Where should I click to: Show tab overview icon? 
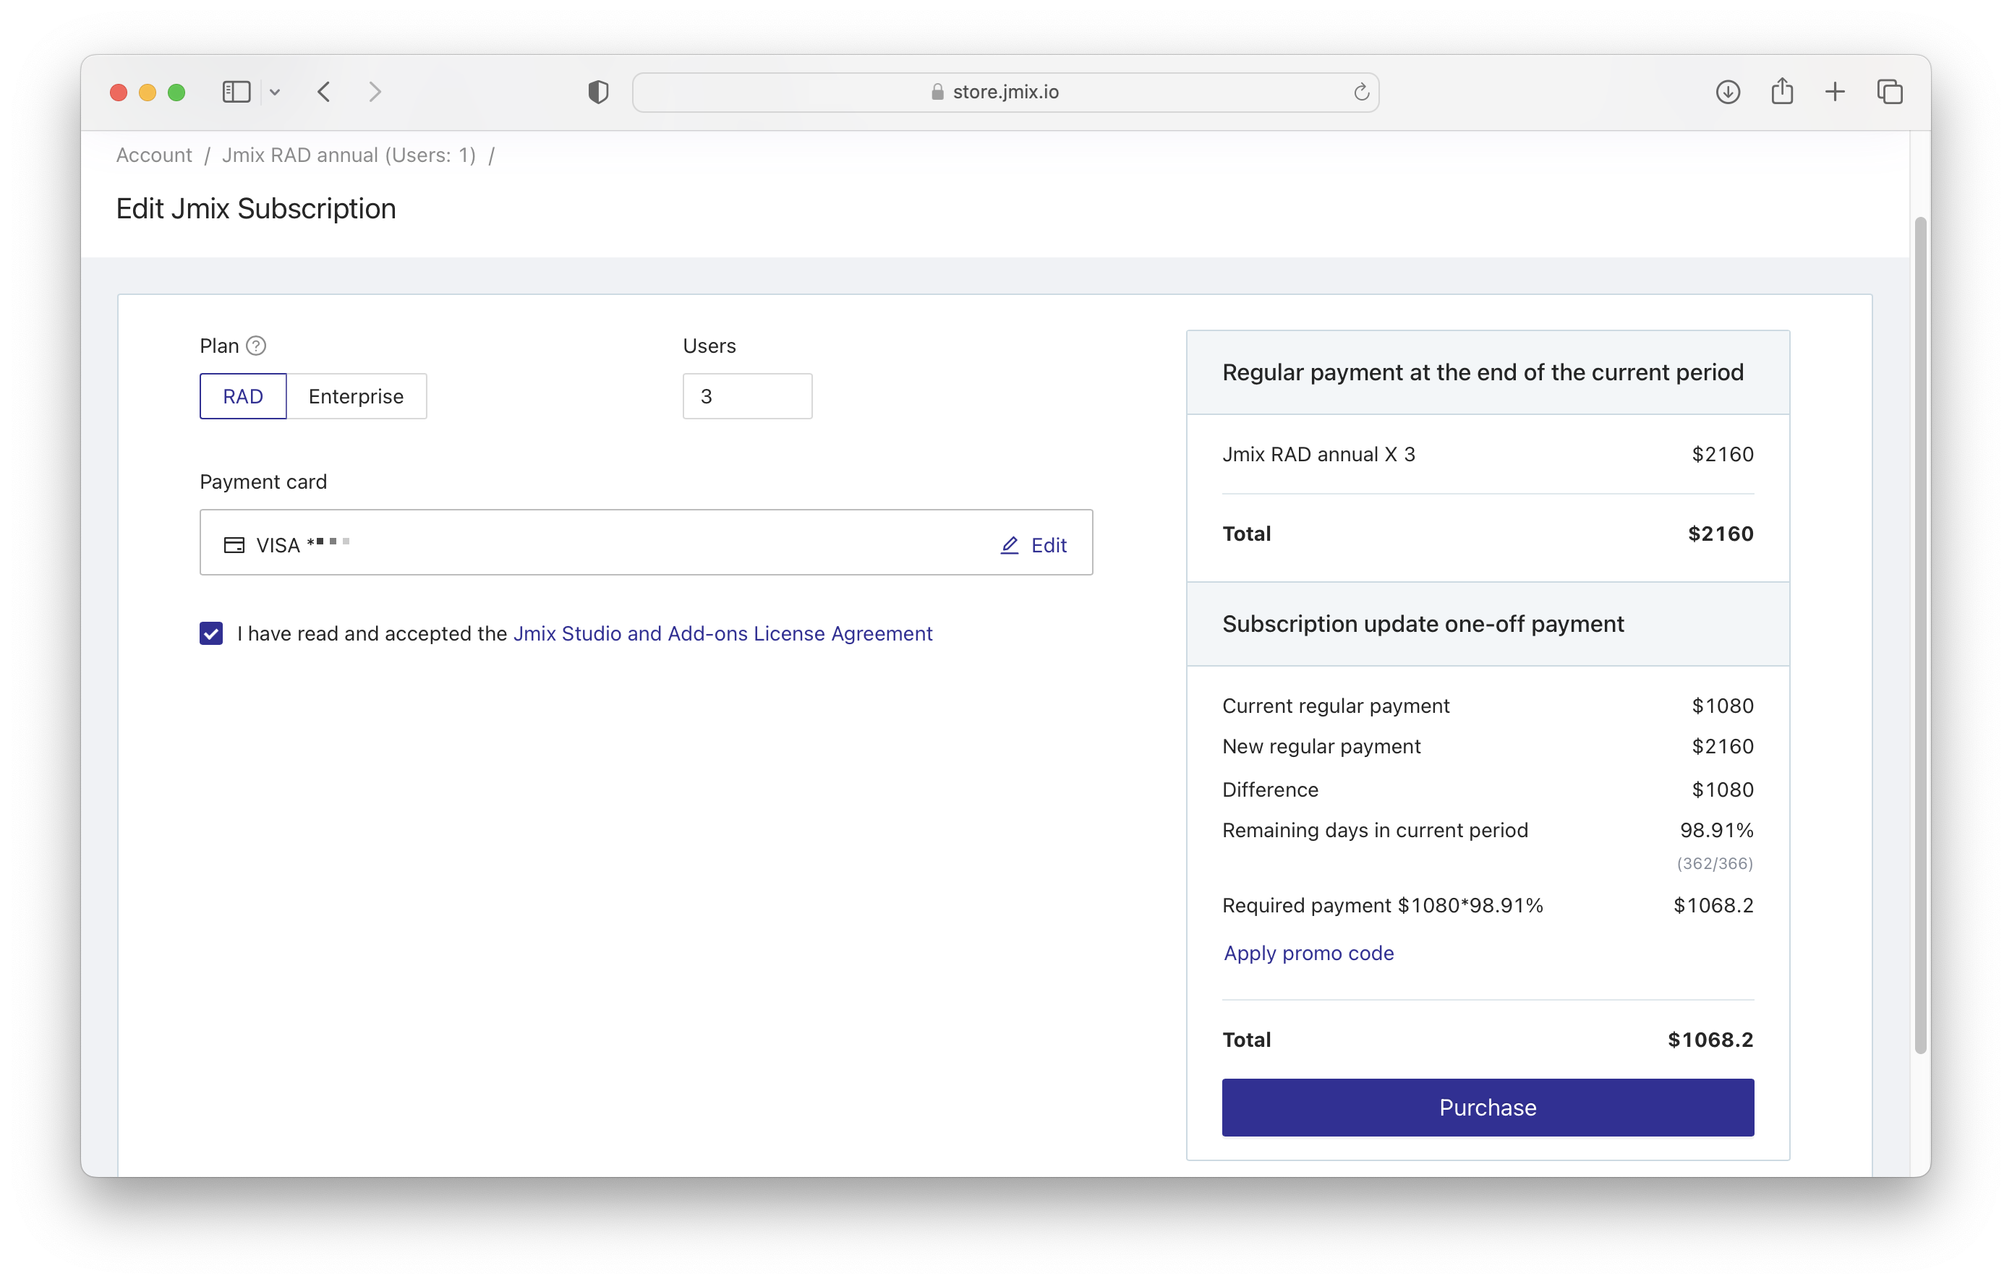[1890, 92]
